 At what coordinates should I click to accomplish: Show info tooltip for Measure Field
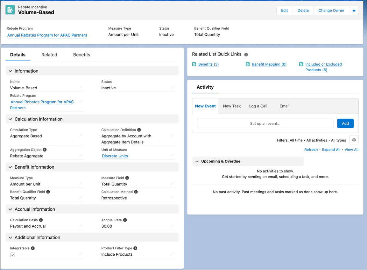(127, 178)
